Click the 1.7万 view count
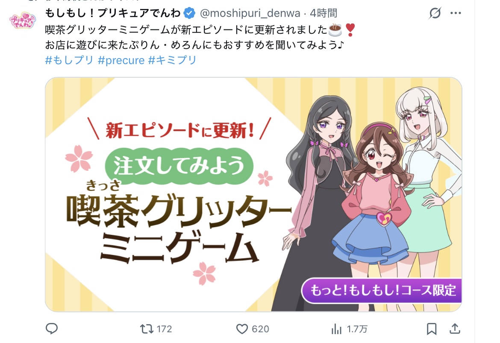This screenshot has width=500, height=343. (x=357, y=329)
